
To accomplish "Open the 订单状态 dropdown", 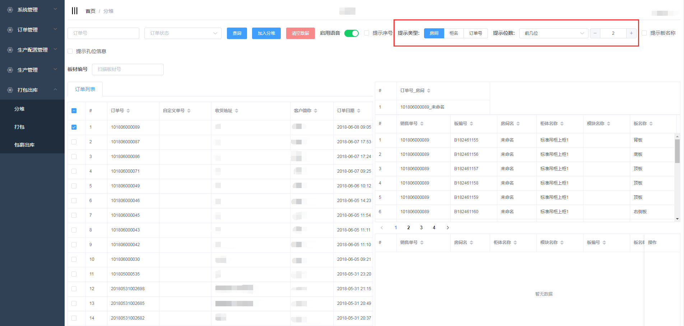I will [183, 33].
